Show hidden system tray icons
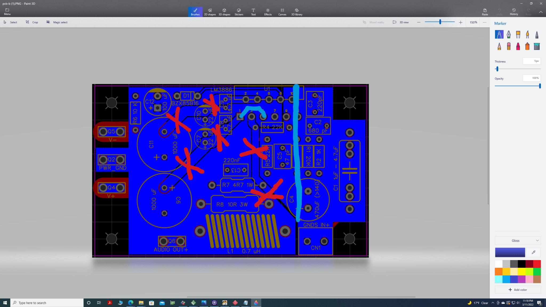Screen dimensions: 546x307 tap(493, 303)
